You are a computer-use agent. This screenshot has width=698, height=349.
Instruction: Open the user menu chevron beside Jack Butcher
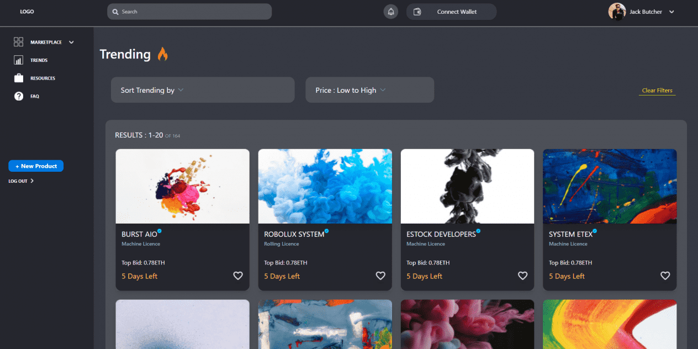(671, 12)
